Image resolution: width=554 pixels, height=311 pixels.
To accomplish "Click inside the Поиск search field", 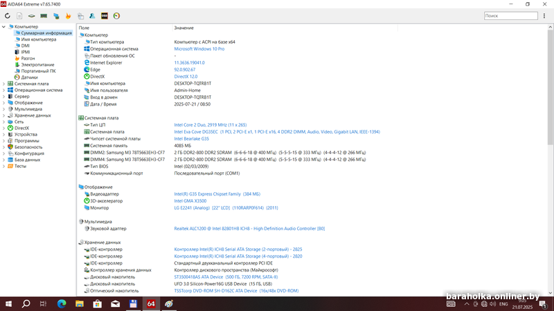I will pyautogui.click(x=510, y=16).
